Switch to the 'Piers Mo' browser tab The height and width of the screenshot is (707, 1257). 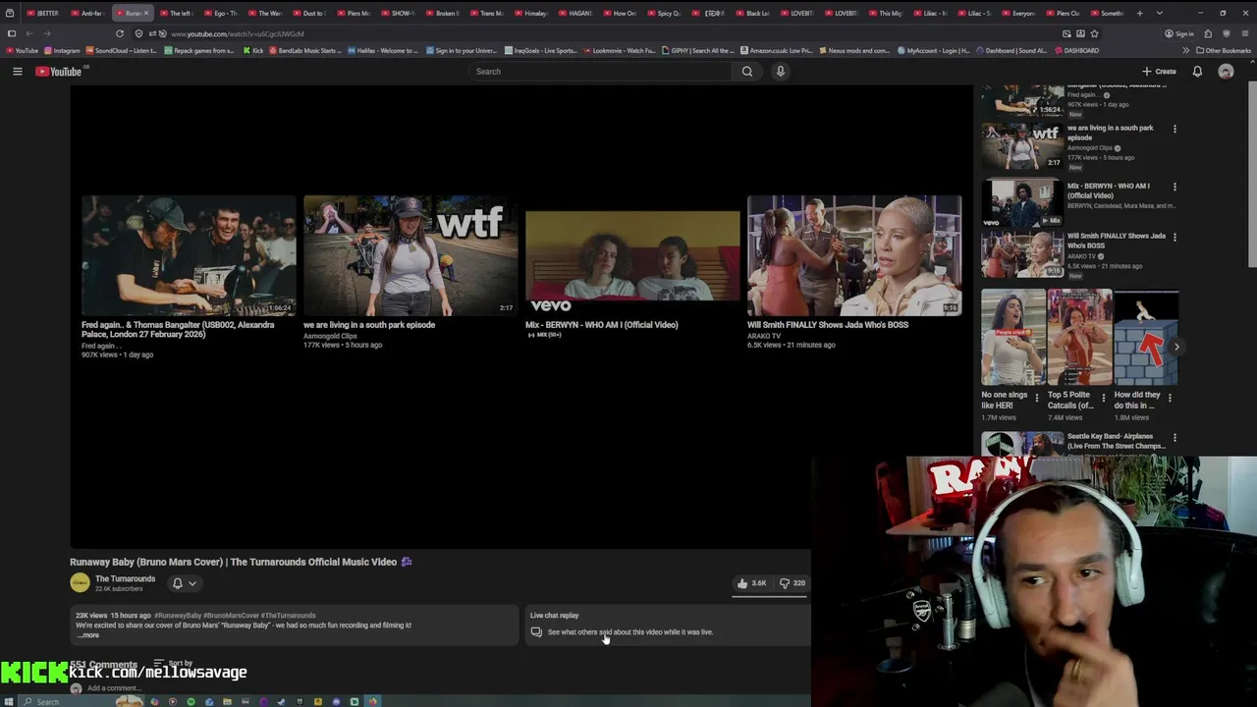click(355, 13)
